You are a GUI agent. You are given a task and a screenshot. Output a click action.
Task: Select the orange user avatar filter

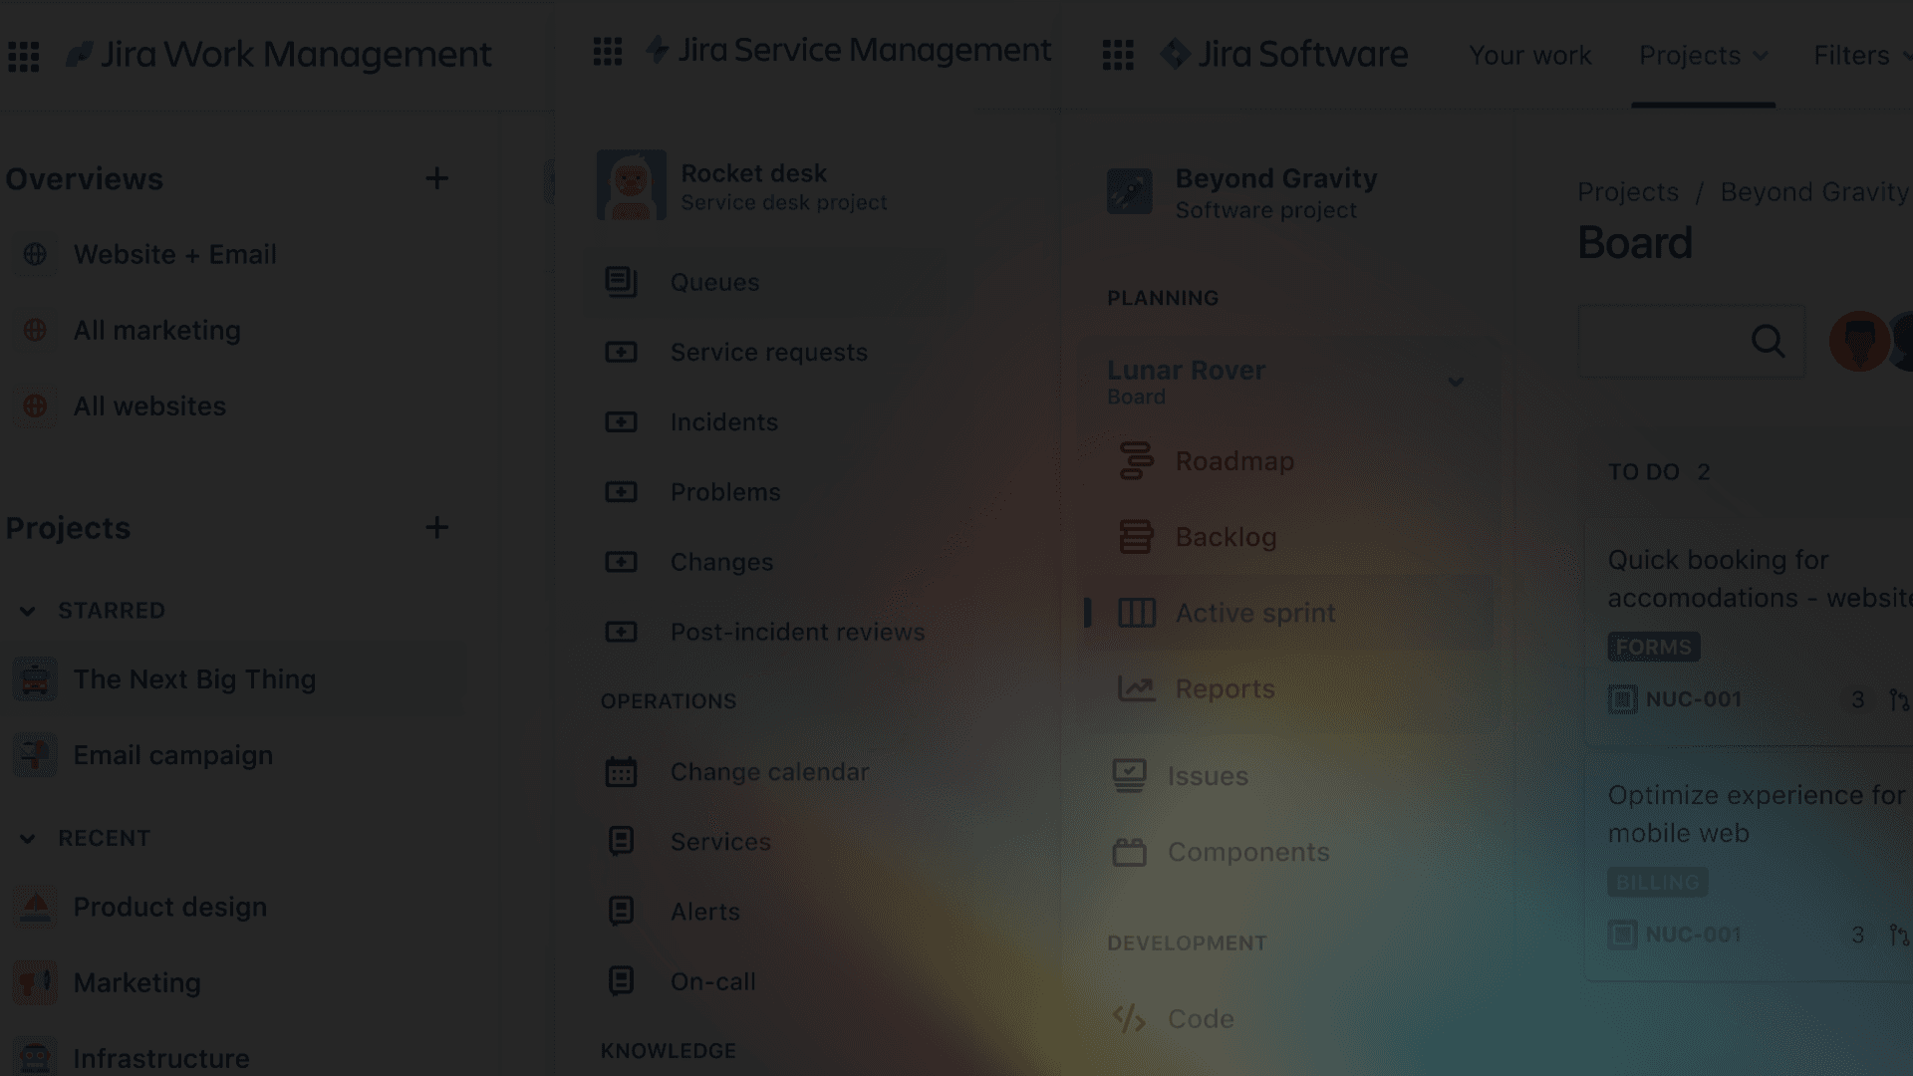(1859, 342)
